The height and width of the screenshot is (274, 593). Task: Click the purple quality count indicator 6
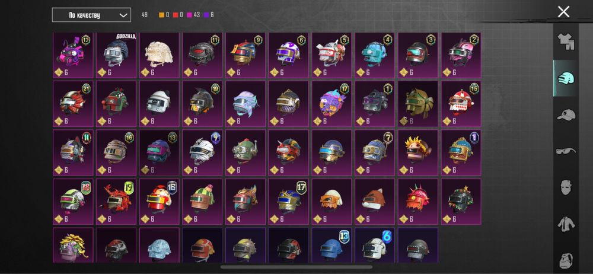point(209,15)
